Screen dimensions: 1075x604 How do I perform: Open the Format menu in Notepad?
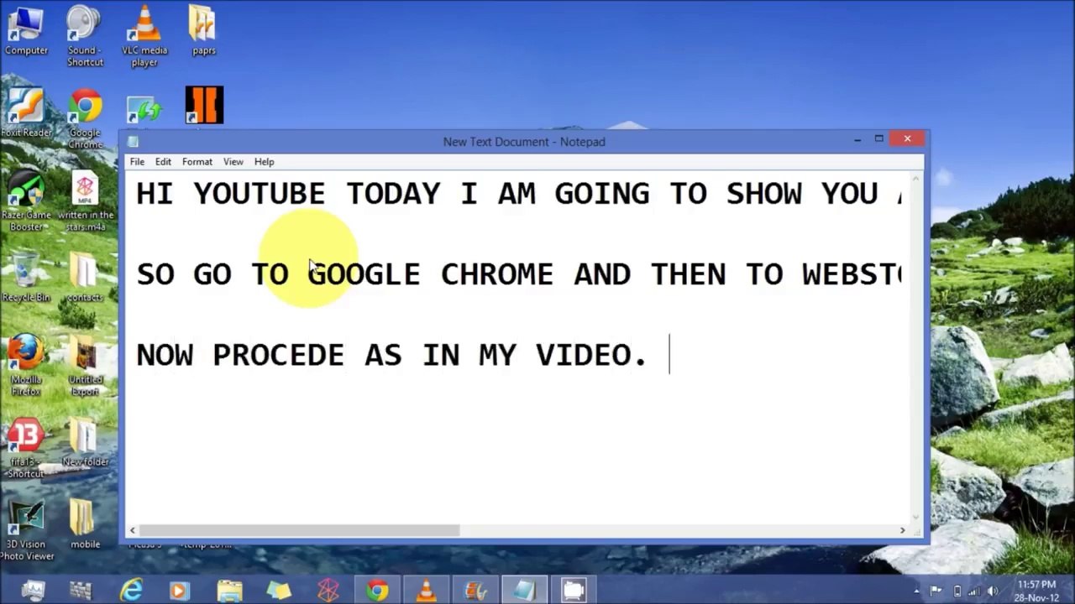tap(197, 162)
